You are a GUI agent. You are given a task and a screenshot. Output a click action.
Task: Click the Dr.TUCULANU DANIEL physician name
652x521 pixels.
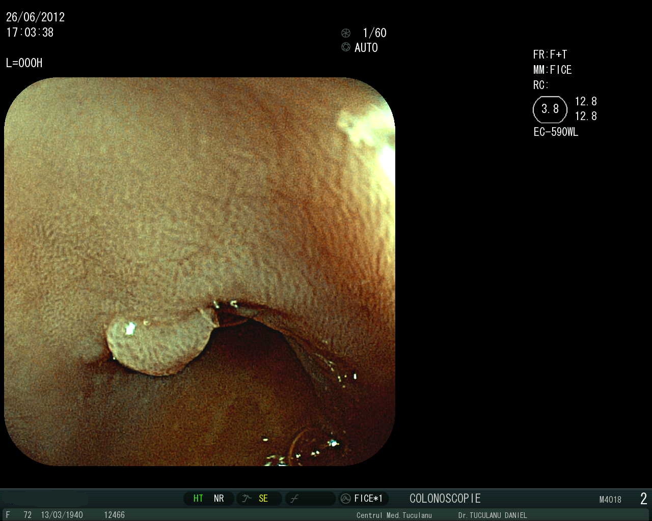[493, 515]
